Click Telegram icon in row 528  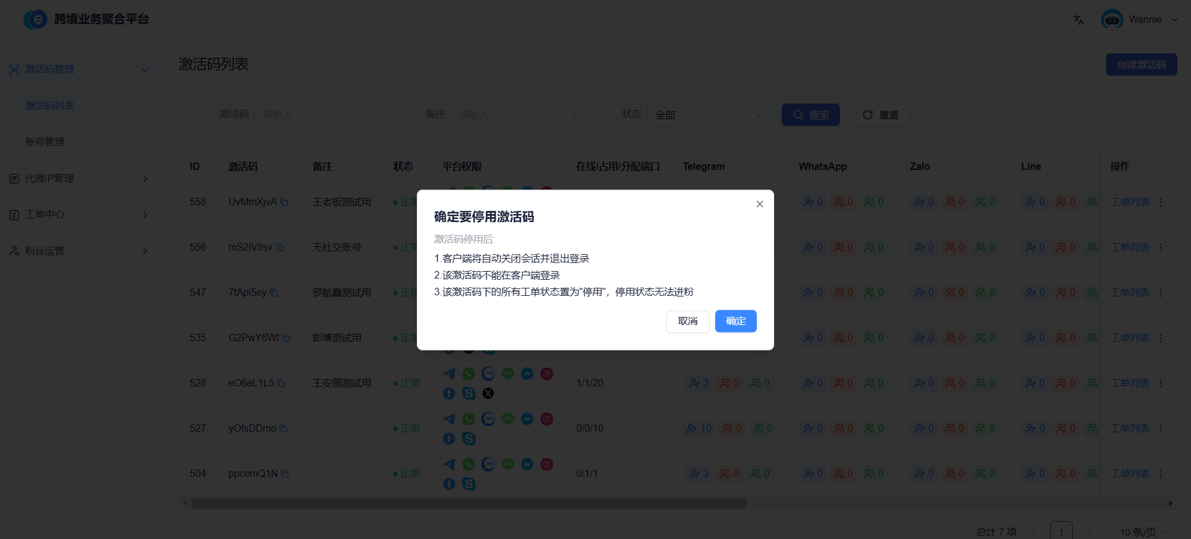click(x=449, y=374)
